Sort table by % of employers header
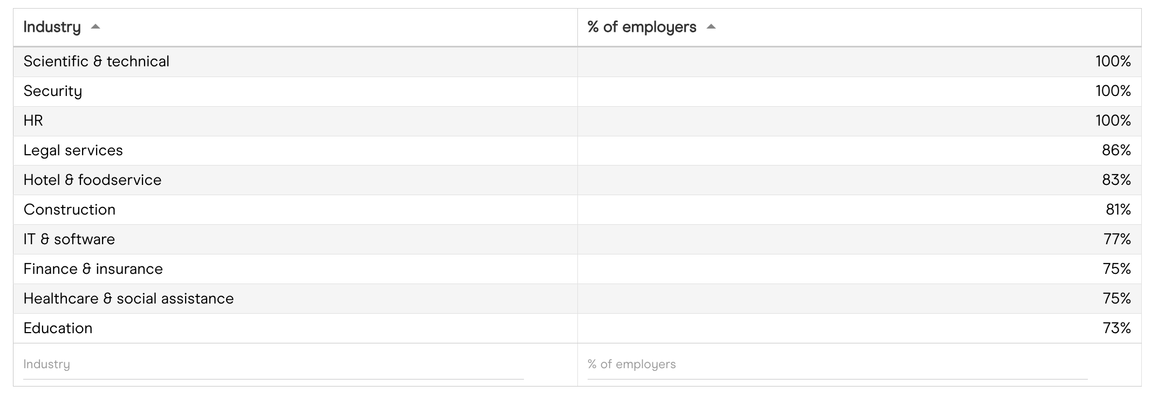The height and width of the screenshot is (400, 1158). (642, 27)
